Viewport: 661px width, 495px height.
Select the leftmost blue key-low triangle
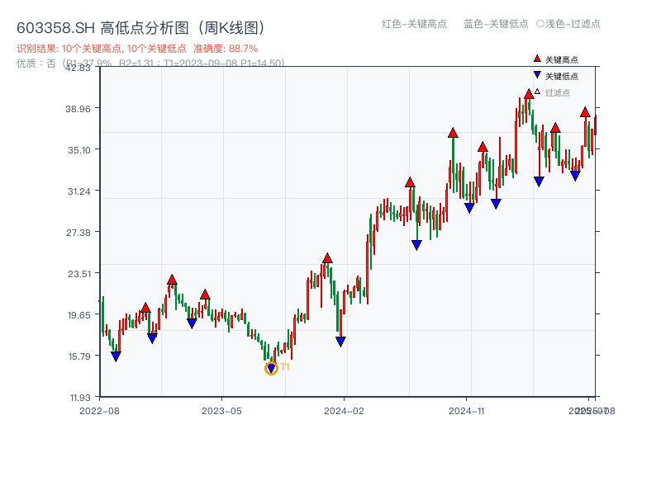(x=116, y=356)
